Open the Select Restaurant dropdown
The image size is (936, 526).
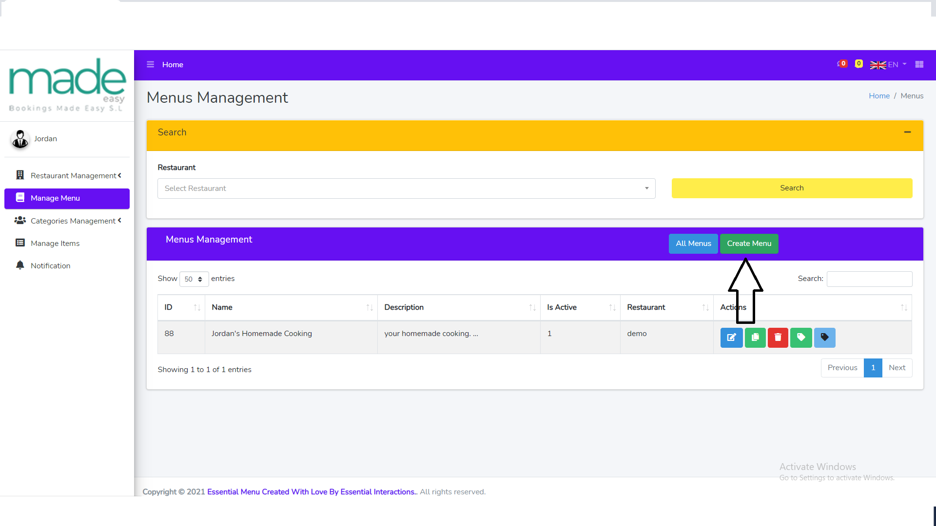point(406,188)
